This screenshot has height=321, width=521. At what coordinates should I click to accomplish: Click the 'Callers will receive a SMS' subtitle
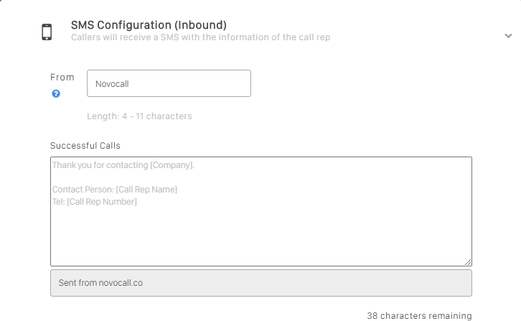click(200, 37)
